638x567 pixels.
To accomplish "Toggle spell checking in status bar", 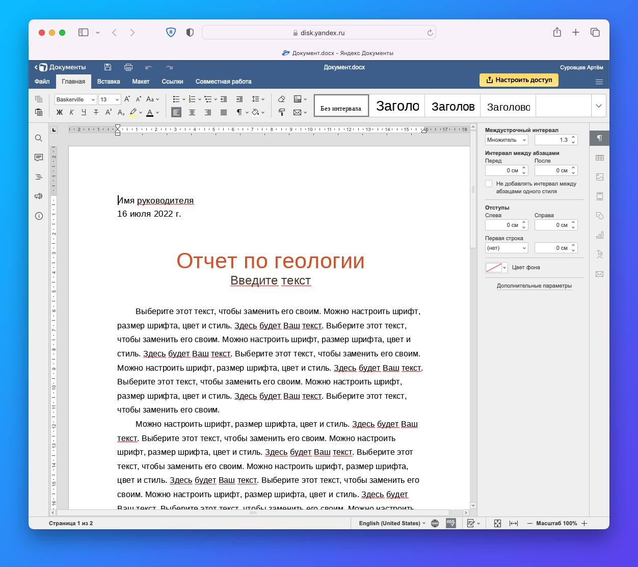I will click(x=450, y=523).
